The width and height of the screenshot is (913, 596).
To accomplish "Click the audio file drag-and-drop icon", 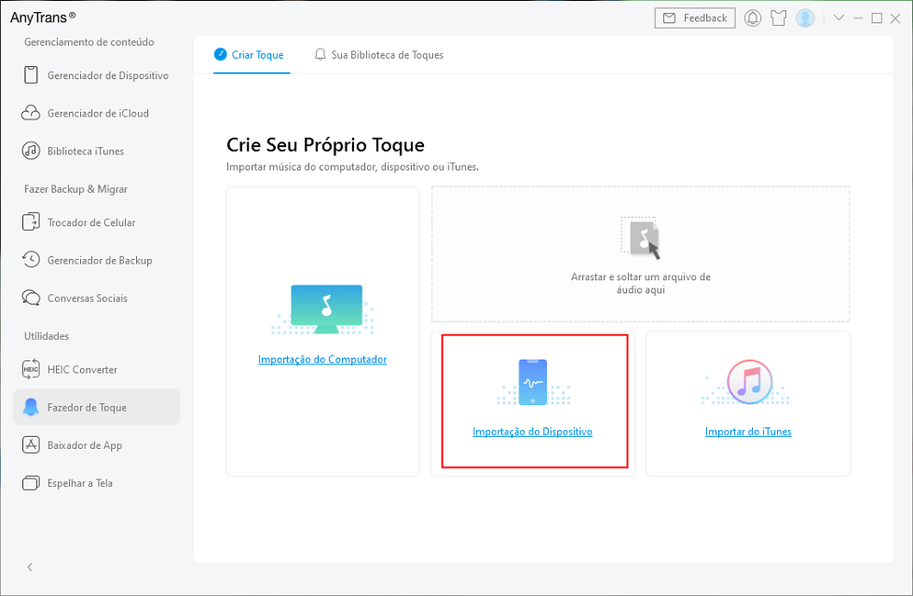I will click(641, 238).
